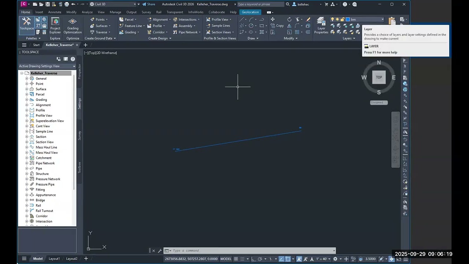Viewport: 469px width, 264px height.
Task: Open Toolbox vertical tab in Toolspace
Action: pyautogui.click(x=80, y=168)
